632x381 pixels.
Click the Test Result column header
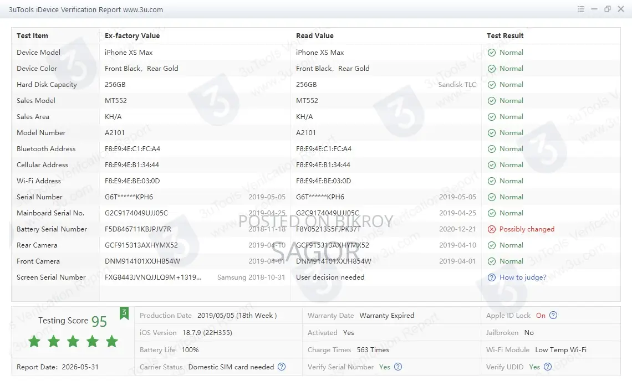click(x=505, y=35)
